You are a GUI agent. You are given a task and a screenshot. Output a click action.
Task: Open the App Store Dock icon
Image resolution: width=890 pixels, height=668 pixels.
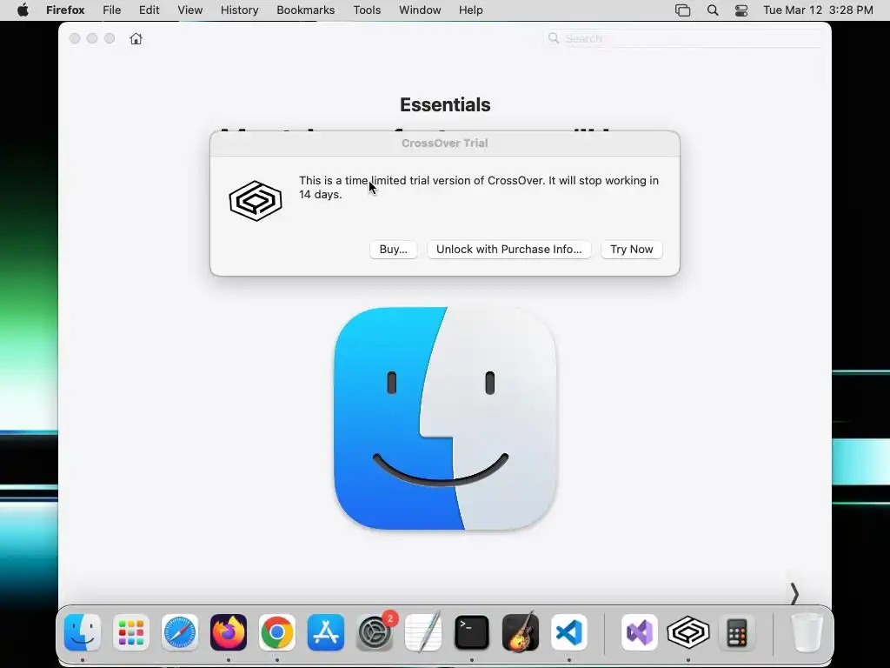[x=326, y=632]
